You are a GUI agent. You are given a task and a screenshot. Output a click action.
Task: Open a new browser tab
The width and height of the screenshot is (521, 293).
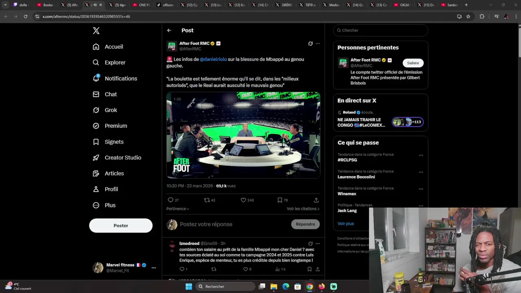pyautogui.click(x=466, y=5)
